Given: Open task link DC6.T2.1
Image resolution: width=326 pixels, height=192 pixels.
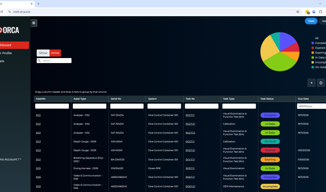Looking at the screenshot, I should [190, 187].
